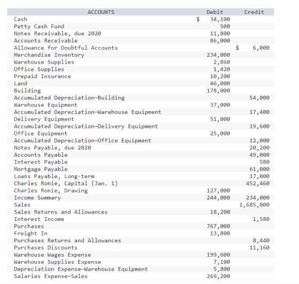Select the Warehouse Supplies label
Screen dimensions: 299x284
[x=44, y=62]
